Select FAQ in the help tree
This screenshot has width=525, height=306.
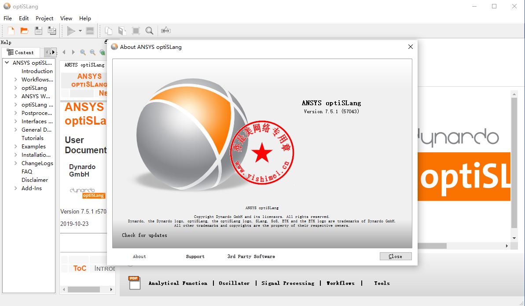coord(27,172)
